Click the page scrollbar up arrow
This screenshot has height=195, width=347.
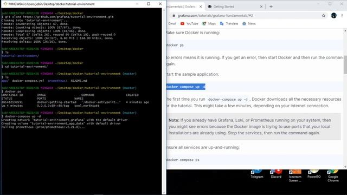[345, 31]
